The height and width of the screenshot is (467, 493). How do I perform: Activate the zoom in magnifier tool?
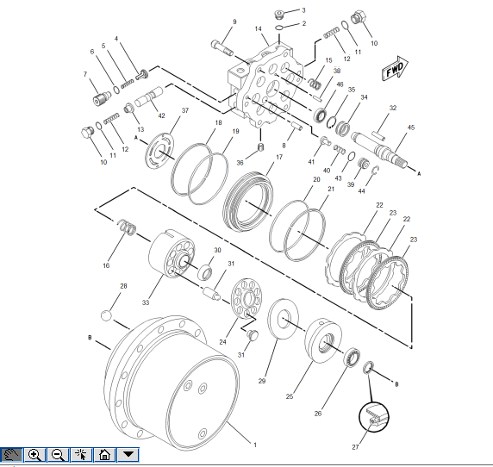click(34, 455)
